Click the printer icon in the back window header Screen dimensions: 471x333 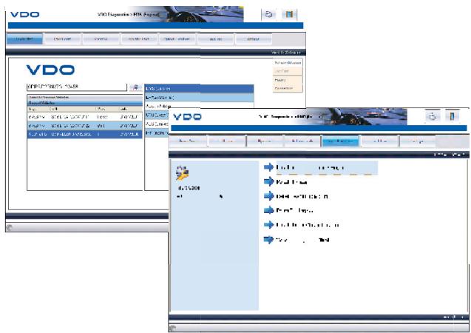click(x=269, y=14)
